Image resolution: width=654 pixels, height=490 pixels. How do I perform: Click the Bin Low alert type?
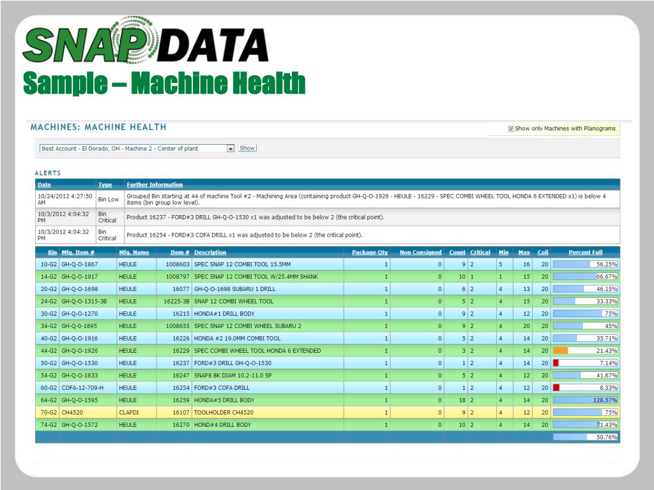point(109,199)
